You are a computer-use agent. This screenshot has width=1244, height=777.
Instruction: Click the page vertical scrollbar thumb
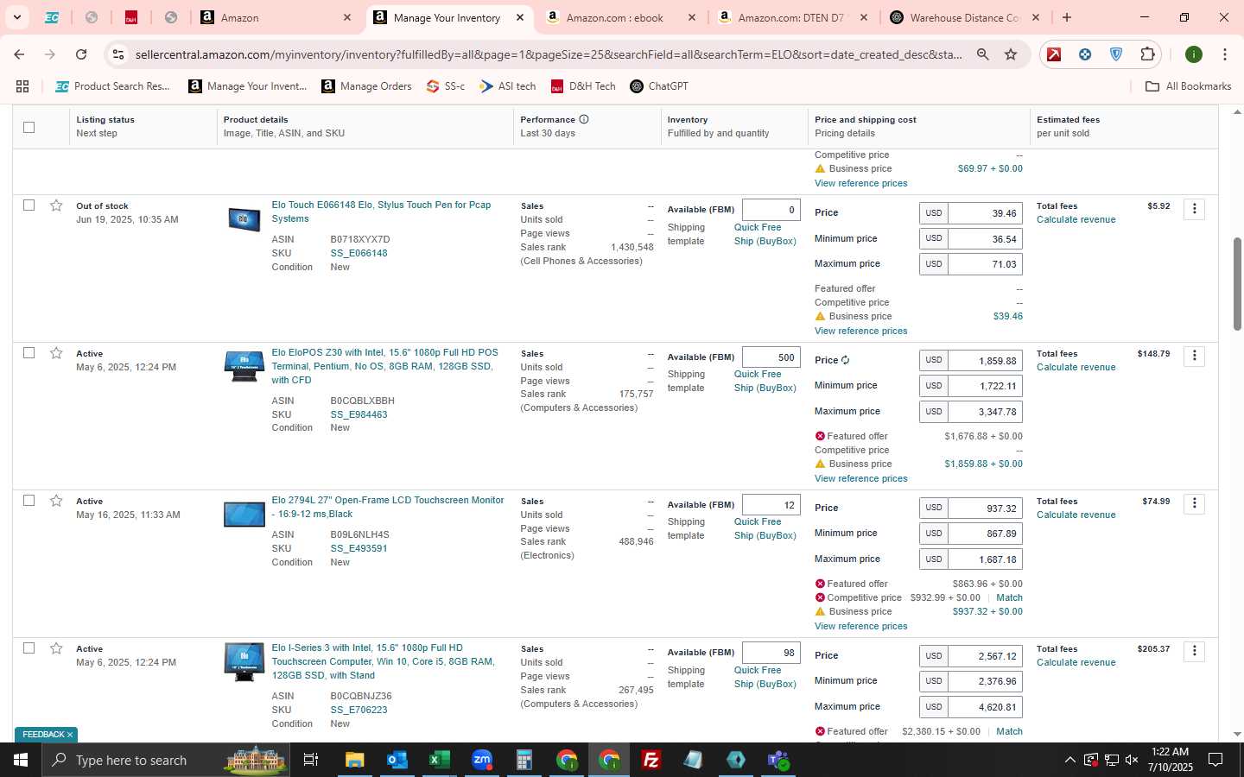[1236, 283]
